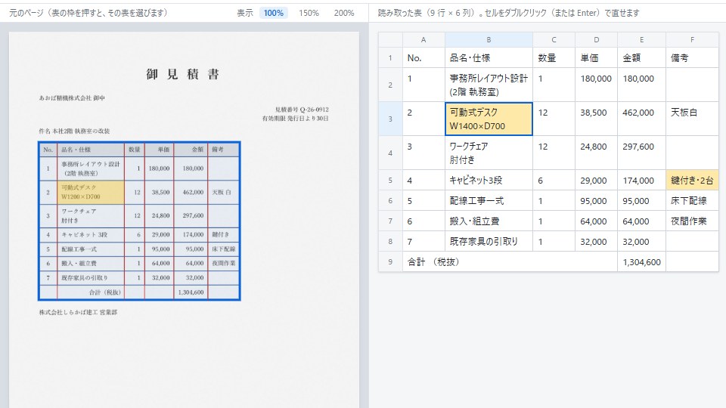Select unit price cell 29,000 in grid

point(597,180)
